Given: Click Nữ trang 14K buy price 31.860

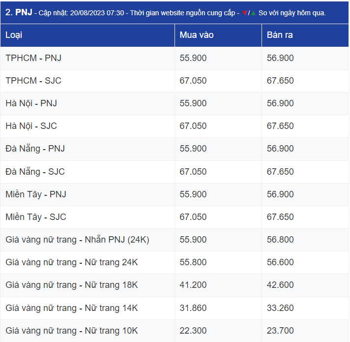Looking at the screenshot, I should click(193, 308).
